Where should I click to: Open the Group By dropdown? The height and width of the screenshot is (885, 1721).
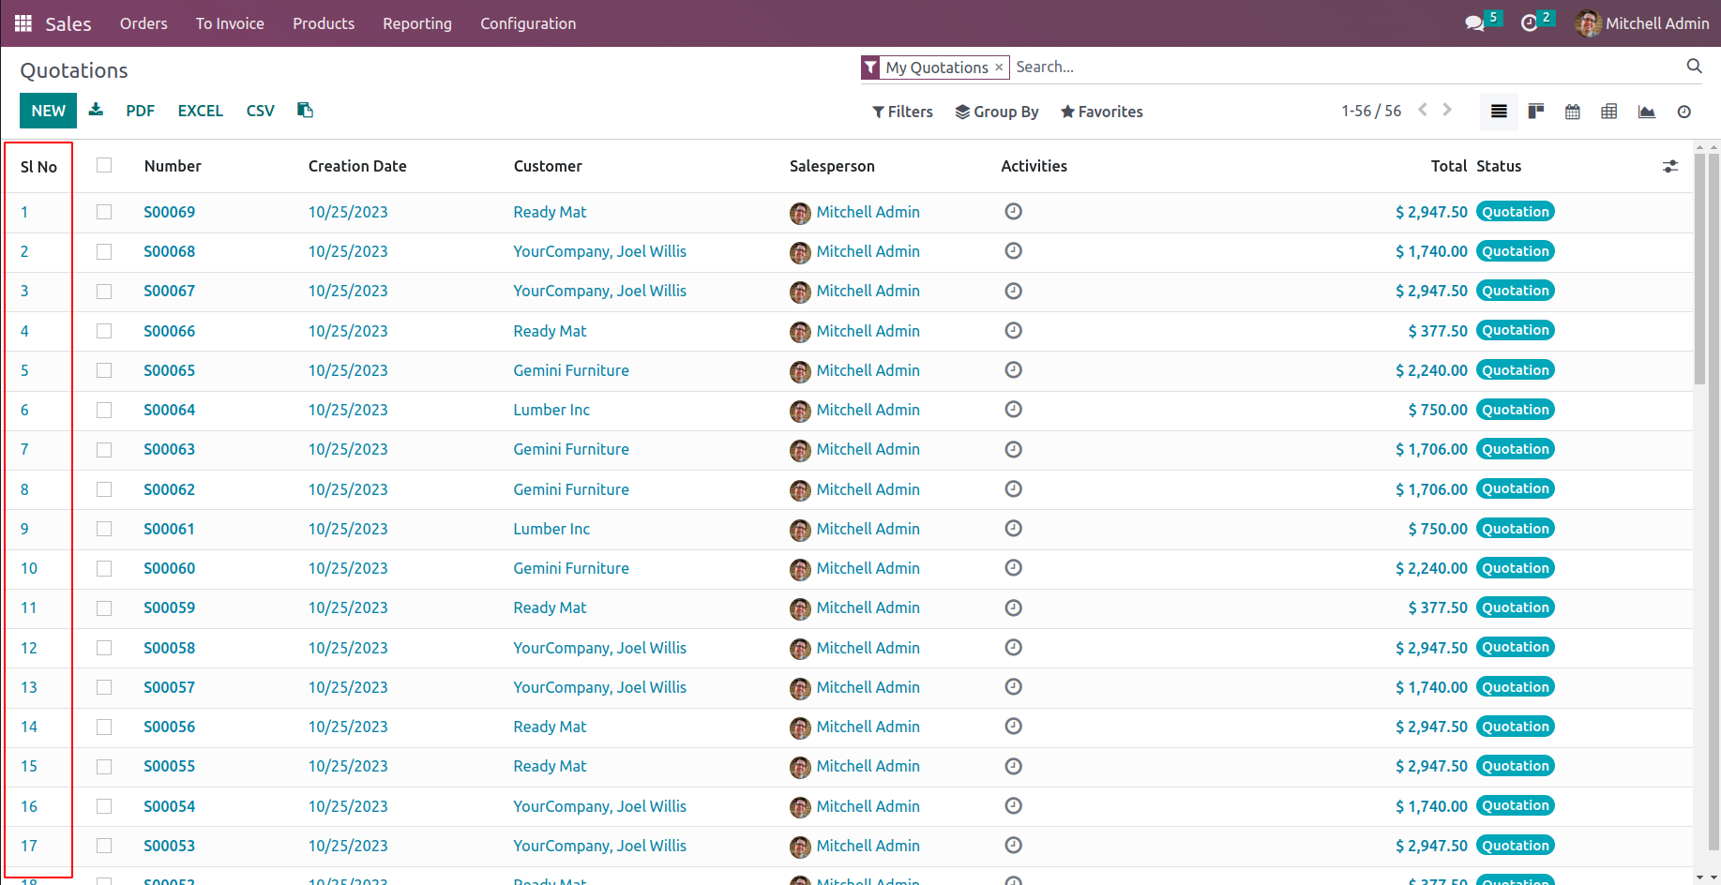coord(997,112)
